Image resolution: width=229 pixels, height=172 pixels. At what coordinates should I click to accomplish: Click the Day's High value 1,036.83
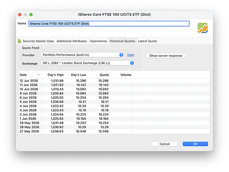(57, 131)
